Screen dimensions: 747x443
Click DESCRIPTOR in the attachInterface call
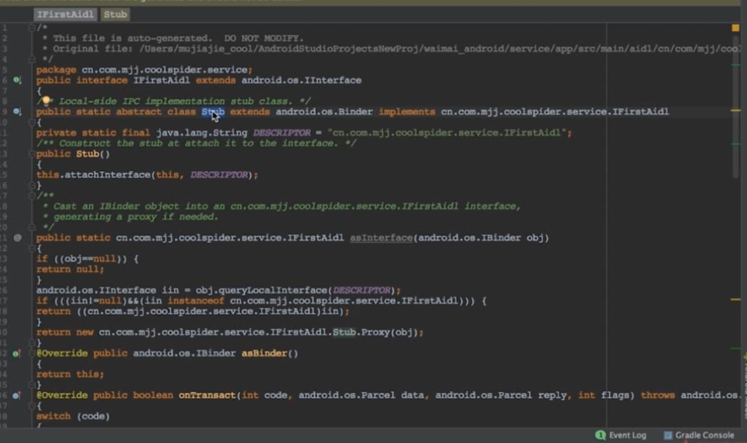(x=219, y=175)
